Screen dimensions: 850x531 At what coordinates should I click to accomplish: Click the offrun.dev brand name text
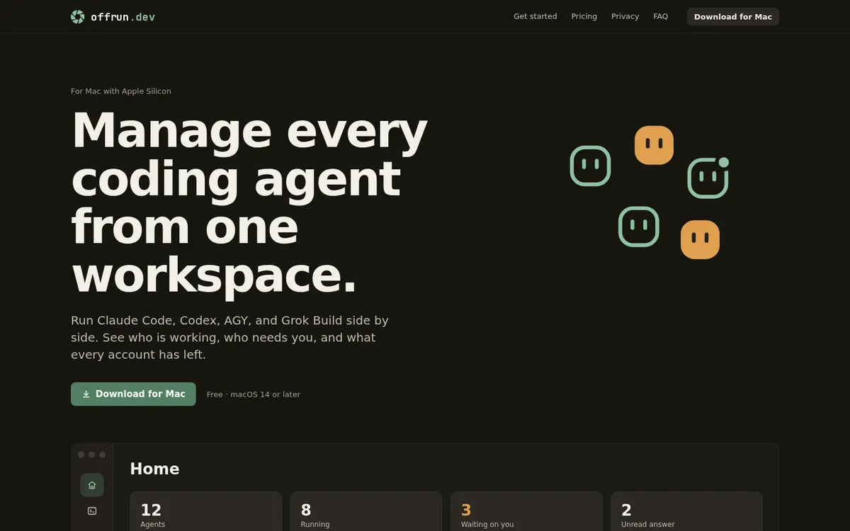(123, 16)
